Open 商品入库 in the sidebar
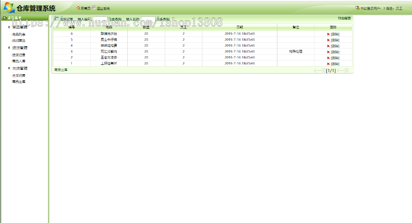This screenshot has width=412, height=223. pyautogui.click(x=19, y=61)
